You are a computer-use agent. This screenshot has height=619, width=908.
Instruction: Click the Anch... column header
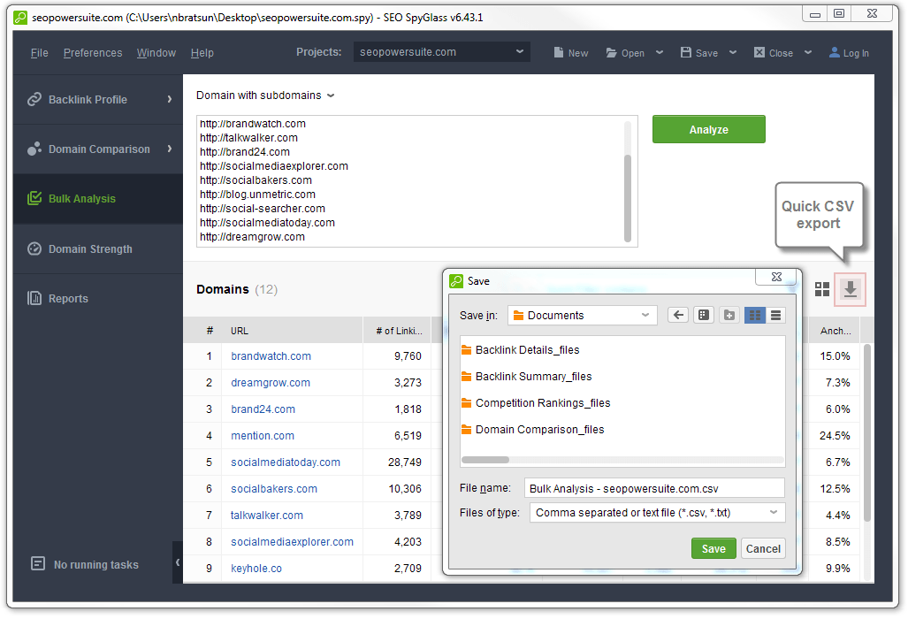tap(835, 331)
